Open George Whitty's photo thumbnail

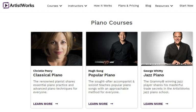point(167,49)
